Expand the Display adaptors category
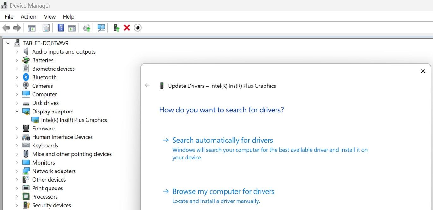This screenshot has width=433, height=210. pos(17,111)
